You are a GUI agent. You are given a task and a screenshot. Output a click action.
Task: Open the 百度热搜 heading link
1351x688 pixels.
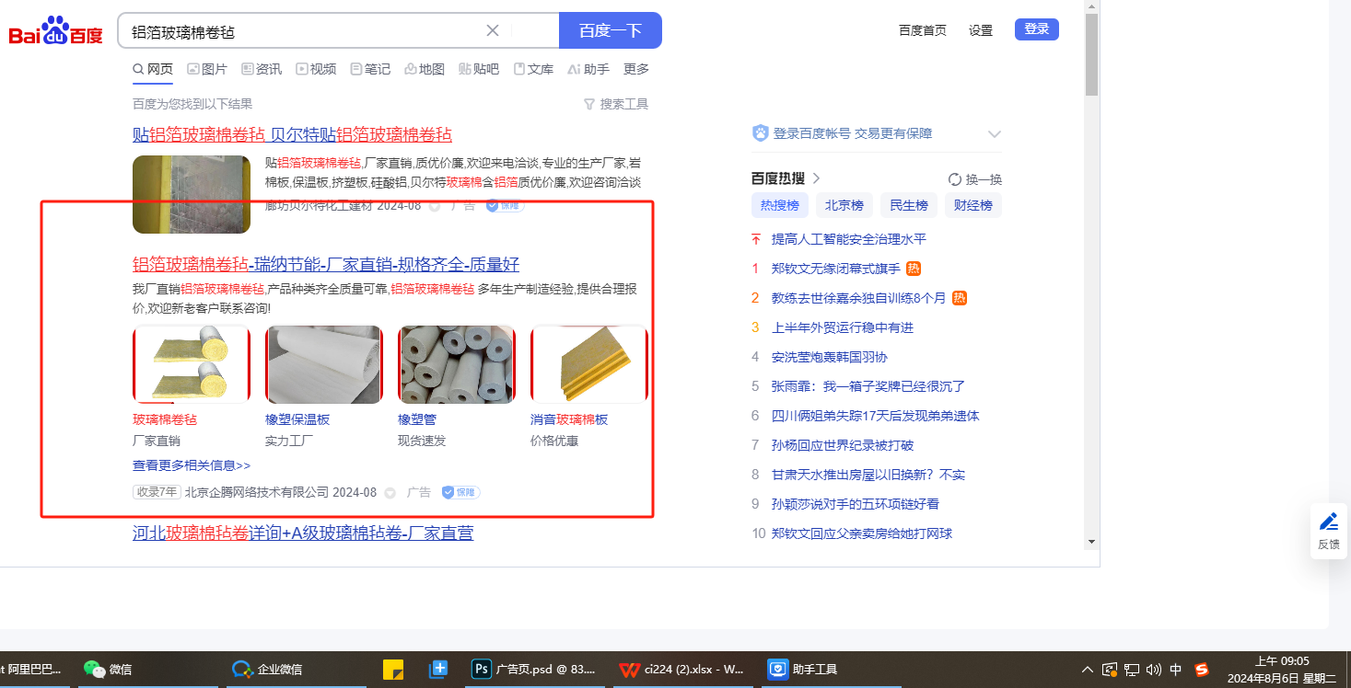786,178
